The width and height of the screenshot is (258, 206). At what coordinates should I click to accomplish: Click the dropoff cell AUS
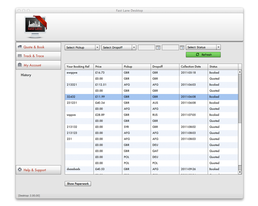(x=155, y=103)
